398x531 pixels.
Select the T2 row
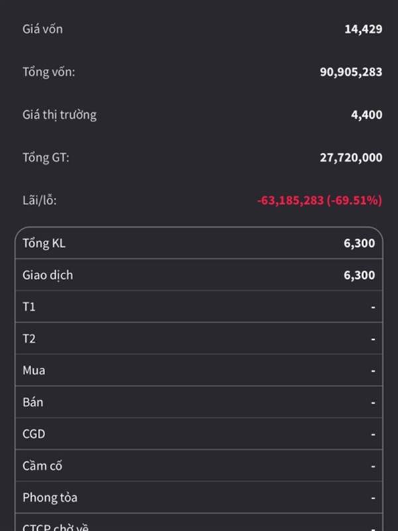pyautogui.click(x=199, y=339)
